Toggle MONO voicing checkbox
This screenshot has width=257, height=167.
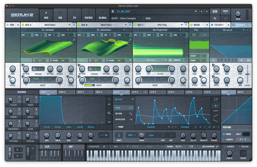pyautogui.click(x=224, y=134)
